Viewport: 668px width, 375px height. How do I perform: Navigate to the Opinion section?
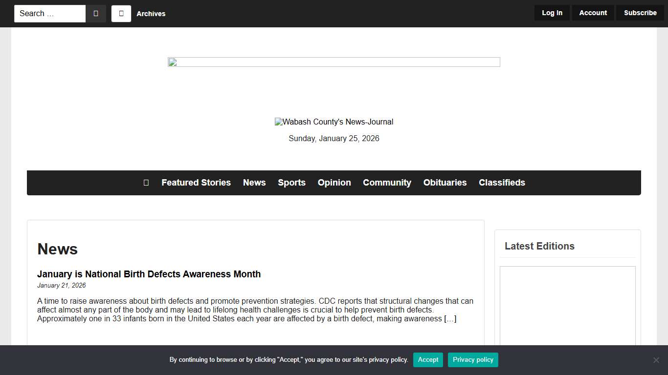[334, 183]
